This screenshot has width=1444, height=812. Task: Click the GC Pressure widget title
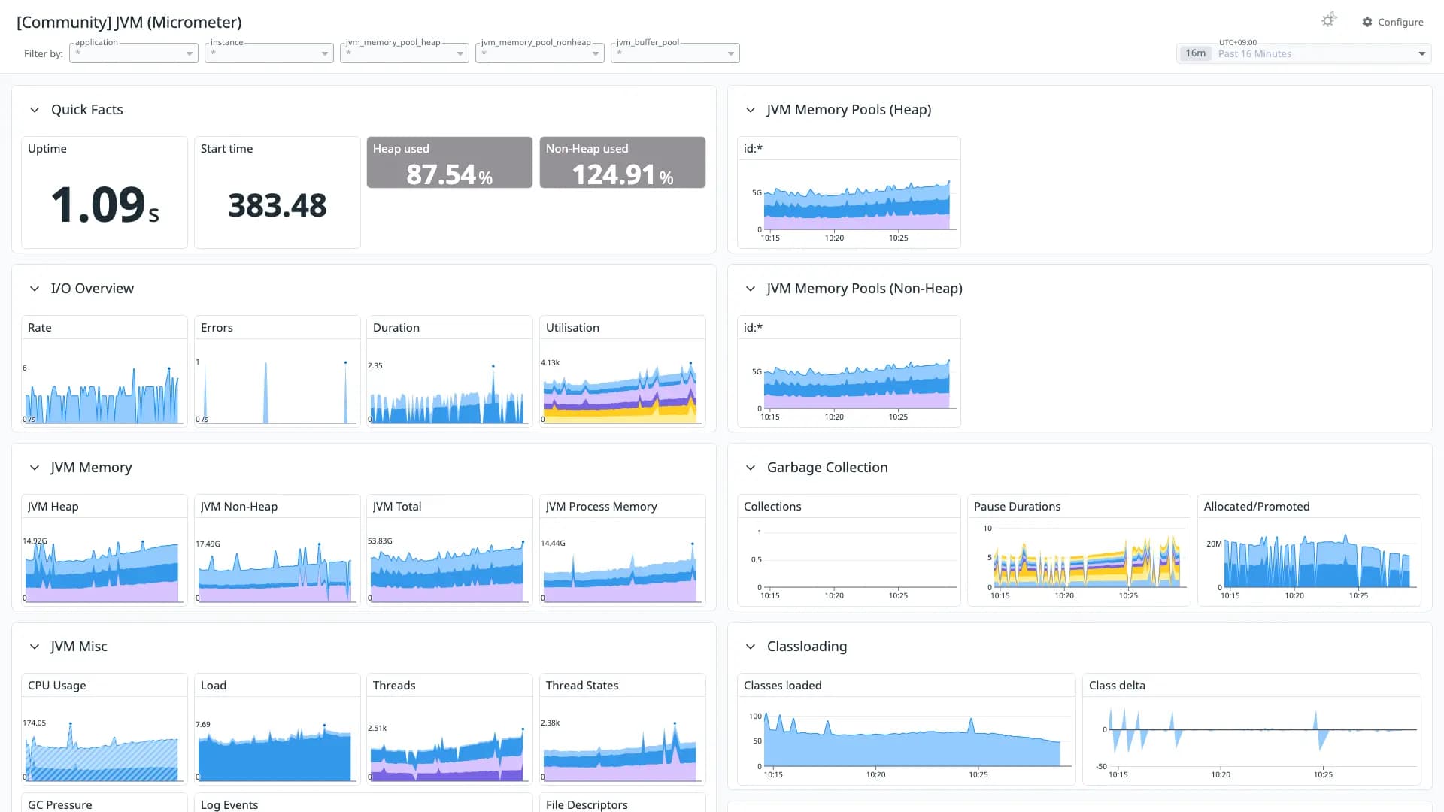[60, 804]
